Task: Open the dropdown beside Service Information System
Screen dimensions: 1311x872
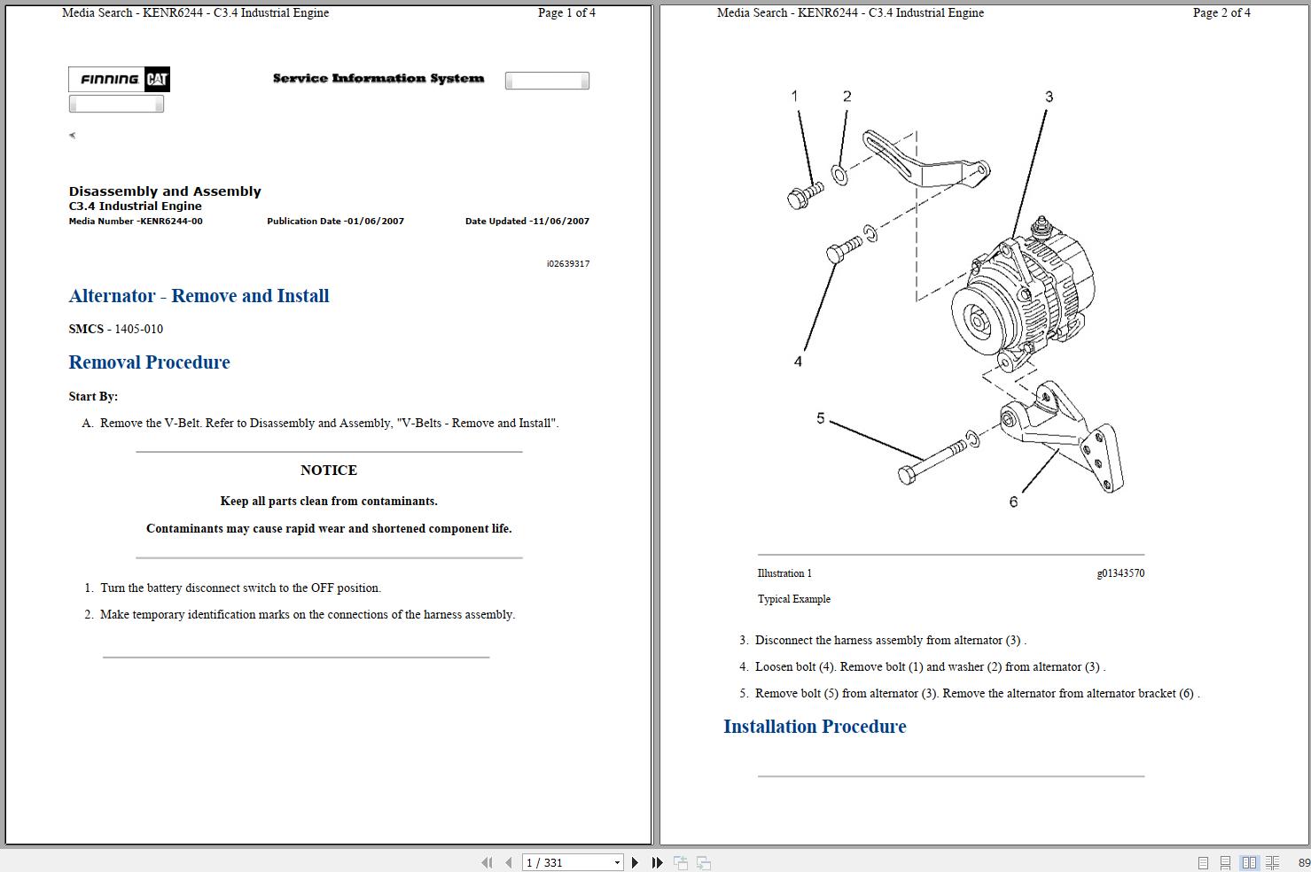Action: [x=547, y=80]
